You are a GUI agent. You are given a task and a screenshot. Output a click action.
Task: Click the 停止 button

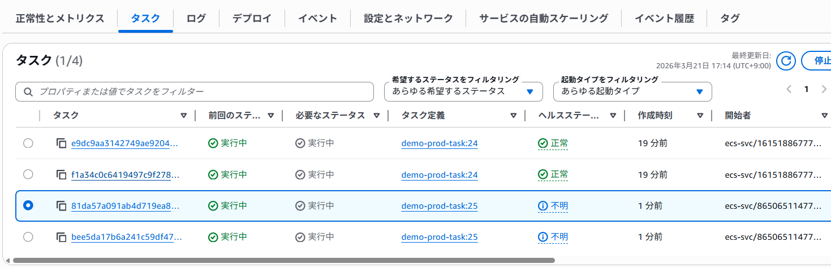click(x=819, y=61)
